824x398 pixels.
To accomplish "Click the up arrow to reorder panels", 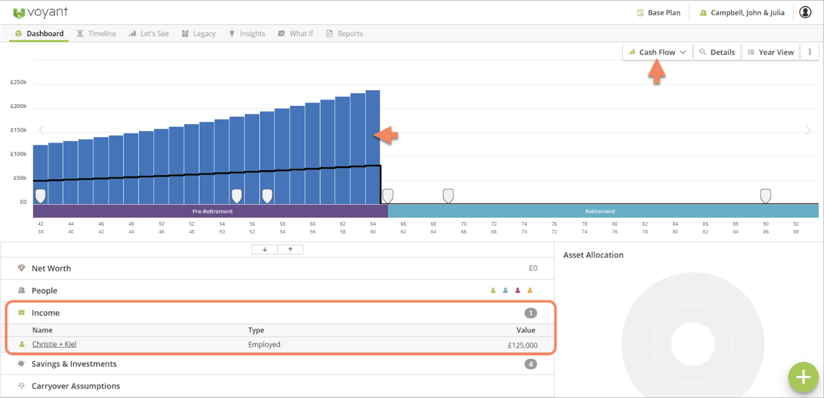I will (291, 249).
